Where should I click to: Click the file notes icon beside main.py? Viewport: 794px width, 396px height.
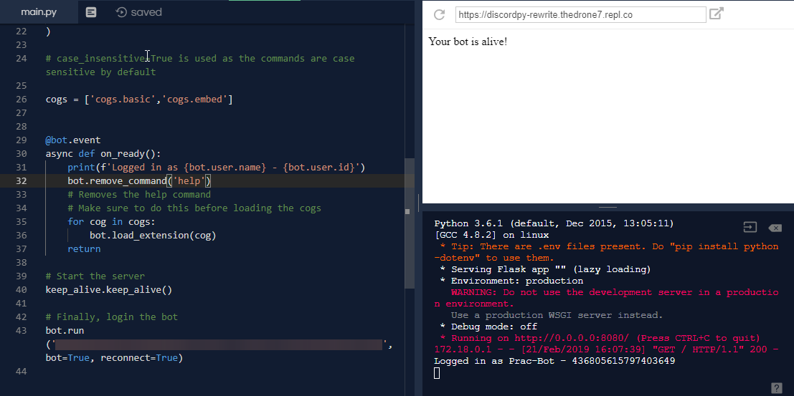[90, 12]
